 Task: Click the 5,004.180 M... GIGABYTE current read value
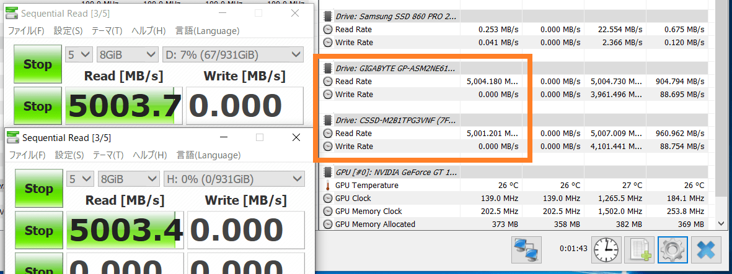(493, 82)
